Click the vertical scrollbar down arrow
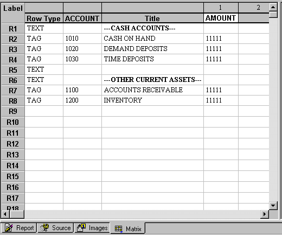This screenshot has height=235, width=282. point(273,206)
